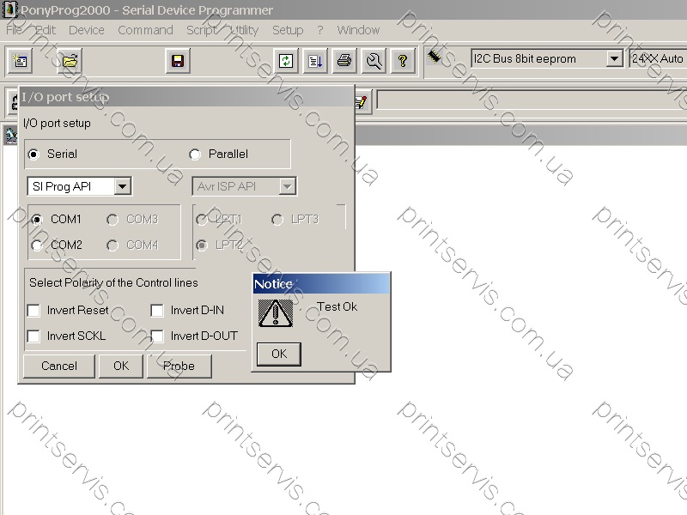Enable the Invert D-IN checkbox

pos(157,311)
